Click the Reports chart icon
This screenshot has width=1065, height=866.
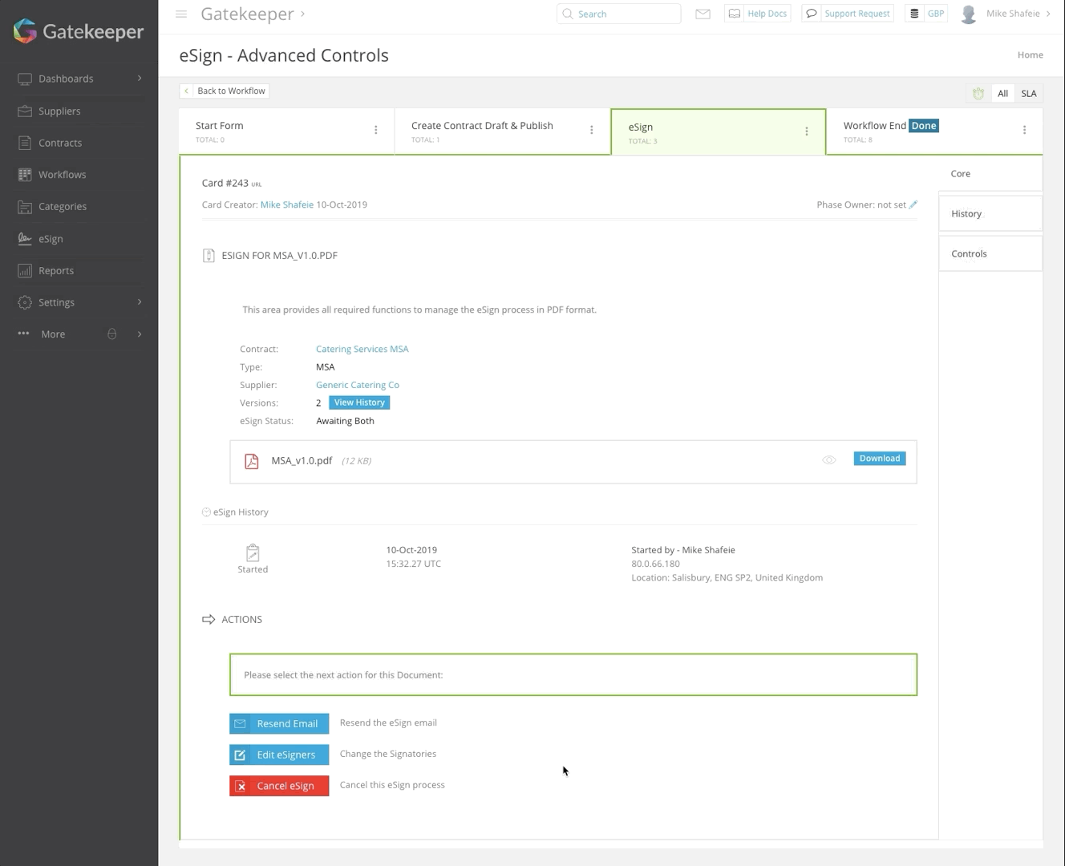click(x=25, y=270)
